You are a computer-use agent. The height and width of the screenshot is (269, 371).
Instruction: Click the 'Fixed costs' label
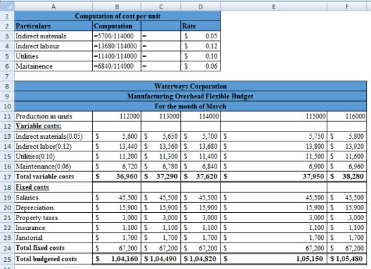pos(54,187)
